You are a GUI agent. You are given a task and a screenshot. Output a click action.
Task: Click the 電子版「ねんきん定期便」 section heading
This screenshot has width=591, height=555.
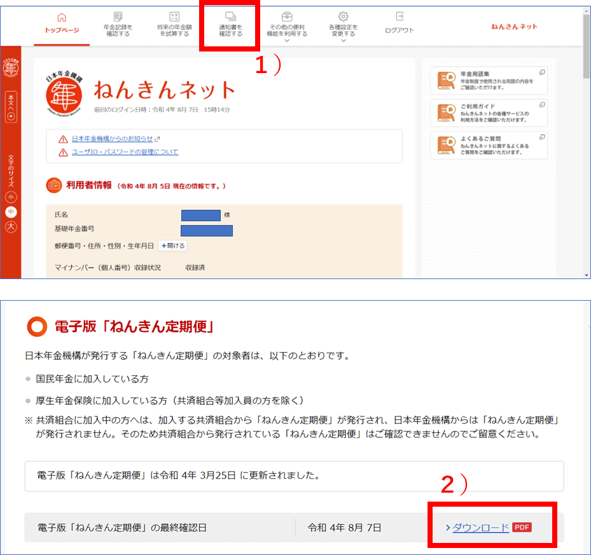(x=134, y=326)
